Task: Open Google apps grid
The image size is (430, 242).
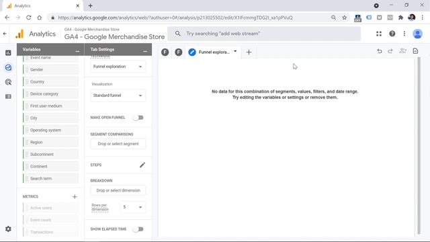Action: click(379, 34)
